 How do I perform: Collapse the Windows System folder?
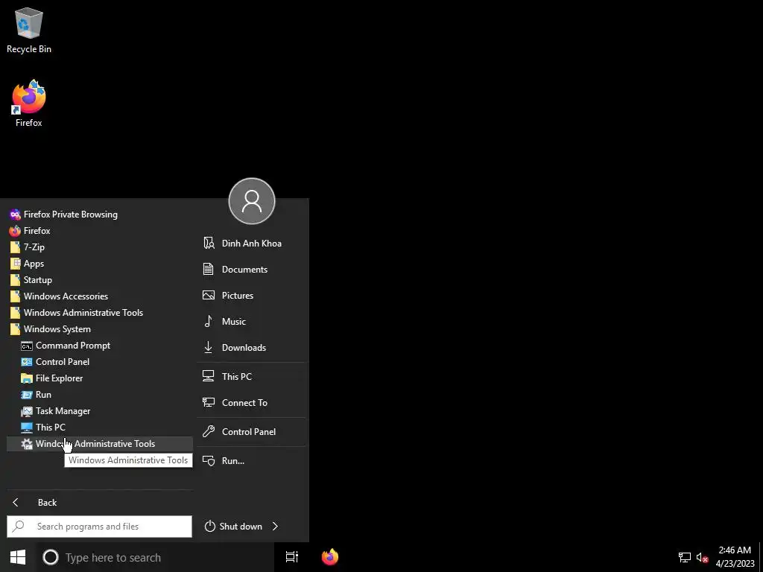pos(100,328)
